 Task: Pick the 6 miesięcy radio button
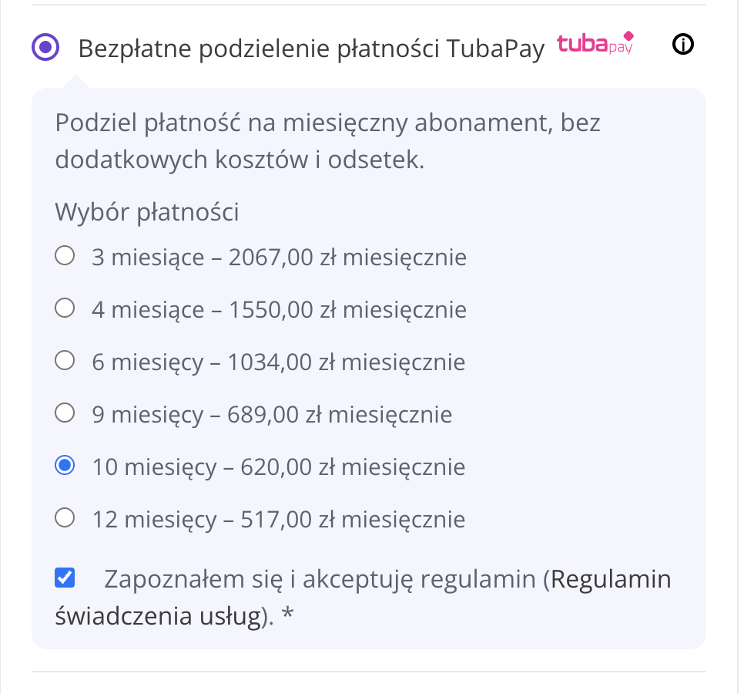tap(65, 361)
